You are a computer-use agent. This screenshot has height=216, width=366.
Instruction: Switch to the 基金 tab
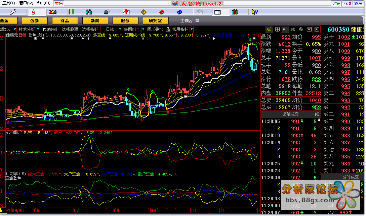8,21
